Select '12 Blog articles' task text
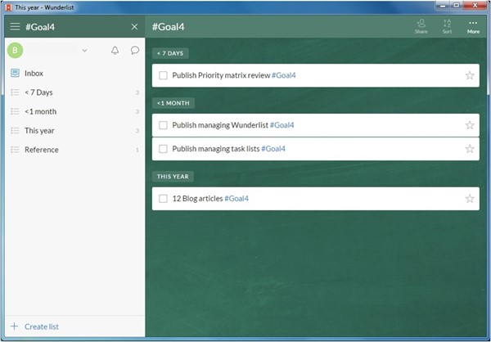 pyautogui.click(x=197, y=199)
